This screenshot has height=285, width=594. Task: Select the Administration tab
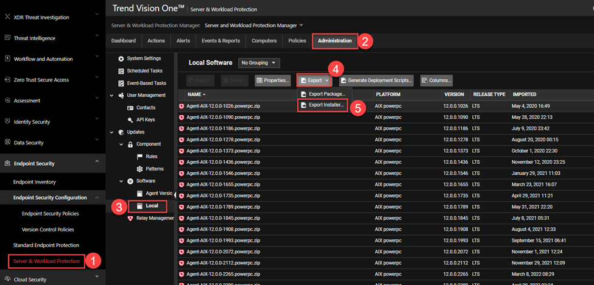coord(335,41)
